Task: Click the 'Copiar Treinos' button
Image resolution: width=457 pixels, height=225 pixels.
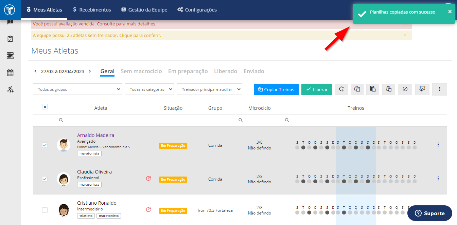Action: point(276,89)
